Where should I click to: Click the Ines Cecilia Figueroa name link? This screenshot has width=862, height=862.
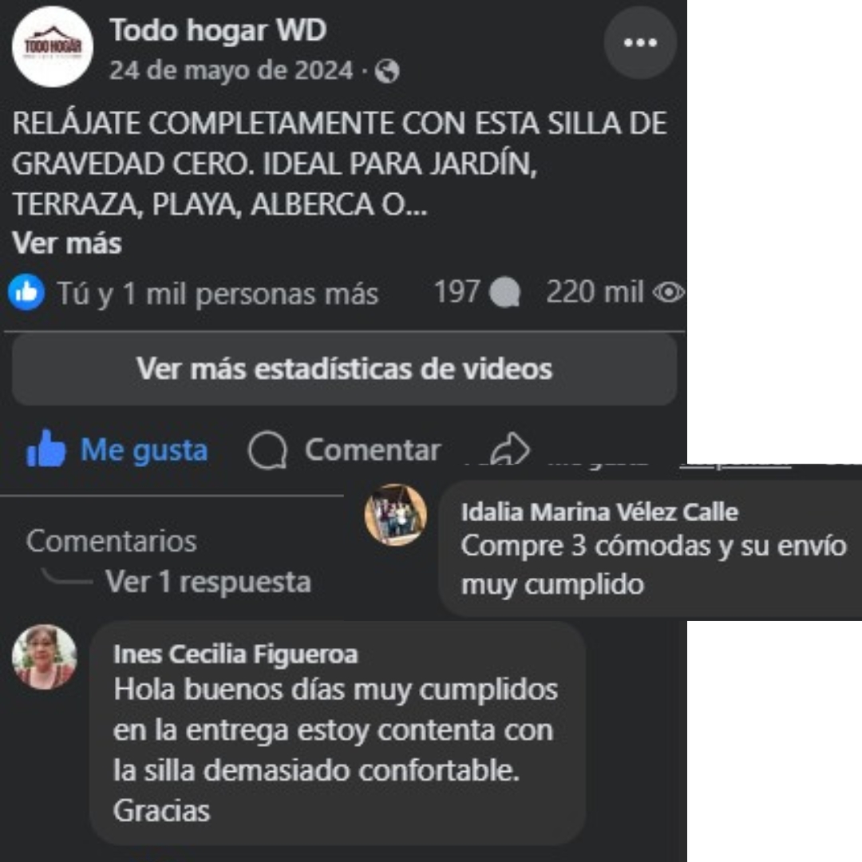click(235, 654)
